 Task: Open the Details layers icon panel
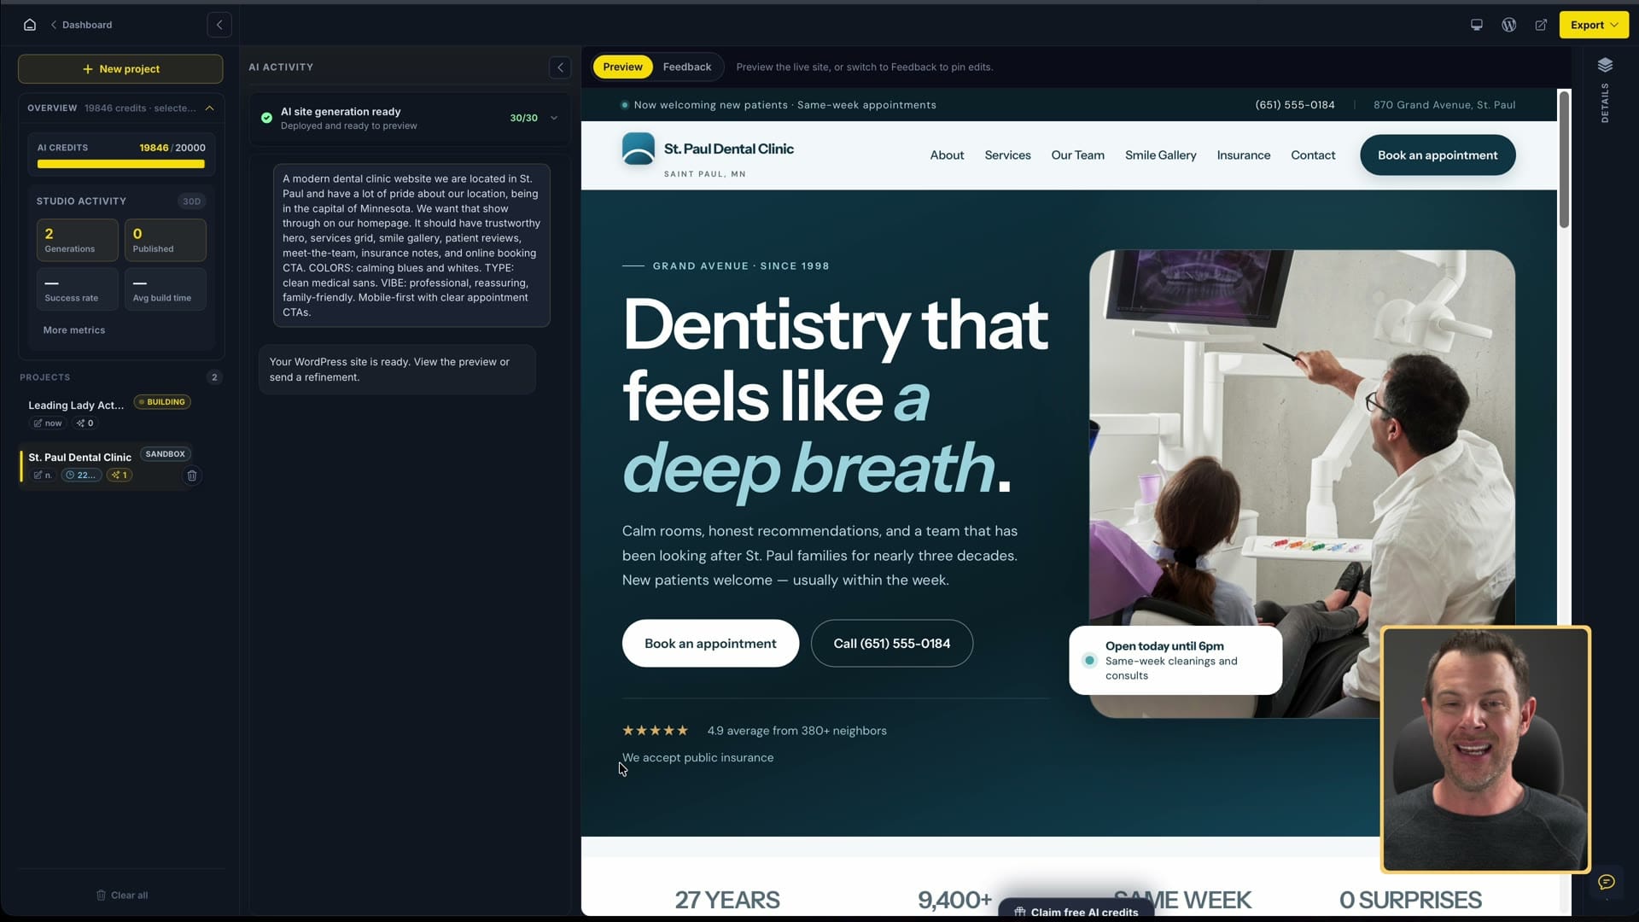(1605, 65)
